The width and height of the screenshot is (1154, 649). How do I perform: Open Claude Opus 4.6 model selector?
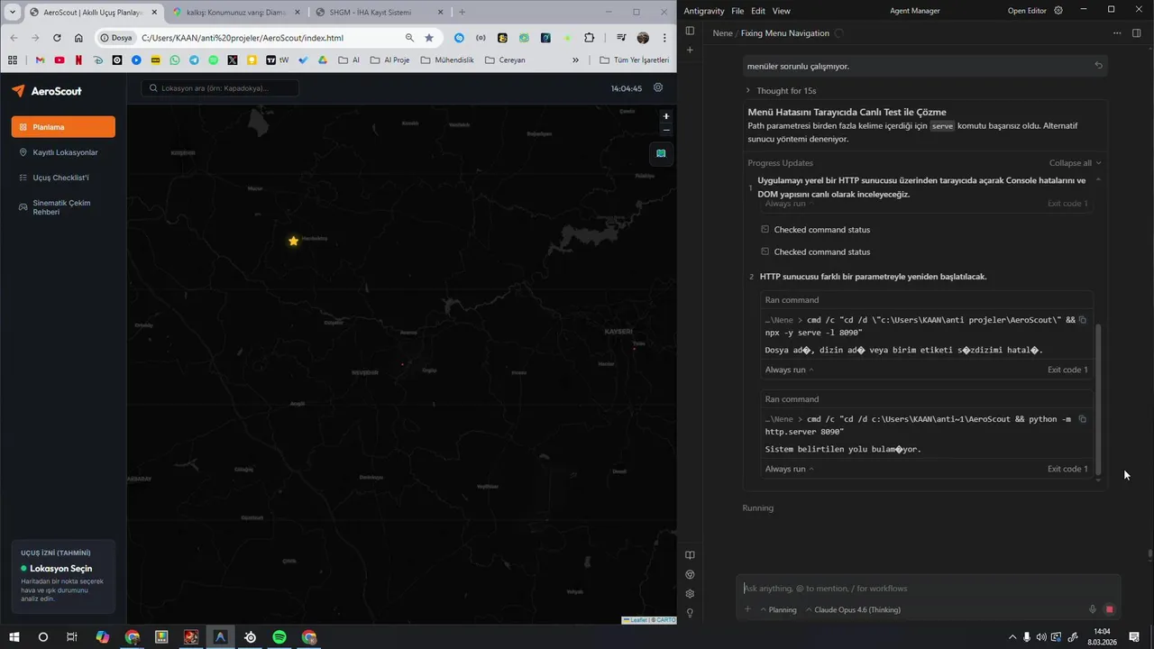point(853,609)
